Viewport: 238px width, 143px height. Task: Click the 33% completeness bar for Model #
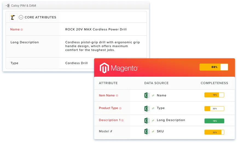point(214,132)
